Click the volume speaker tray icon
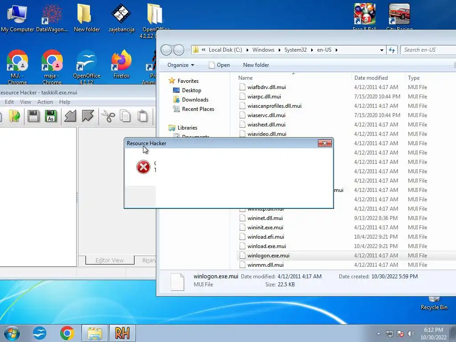 point(411,334)
